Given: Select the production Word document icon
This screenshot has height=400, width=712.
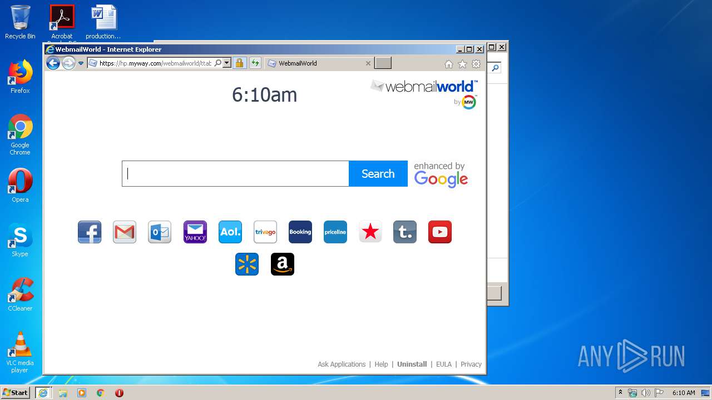Looking at the screenshot, I should 103,22.
